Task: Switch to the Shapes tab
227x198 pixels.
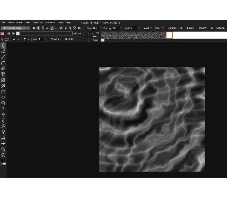Action: [x=190, y=28]
